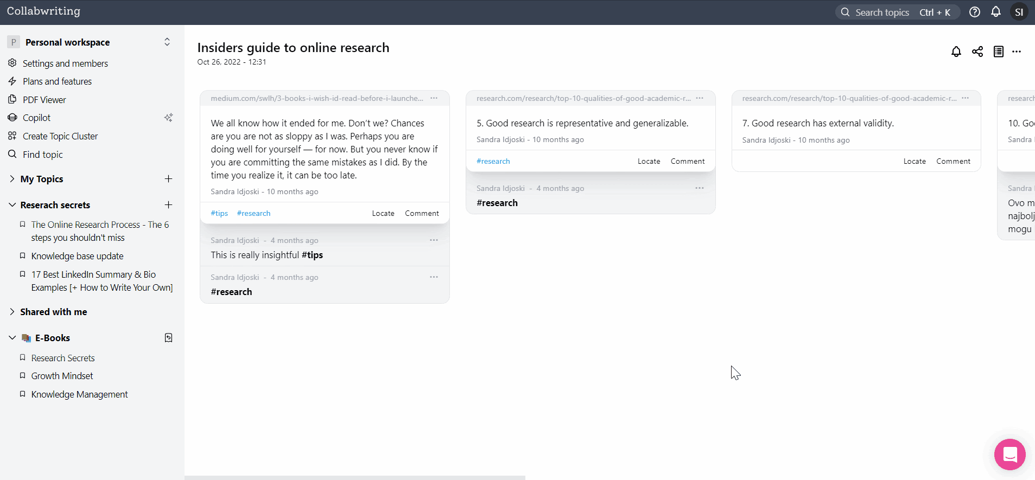Open the Personal workspace switcher
The height and width of the screenshot is (480, 1035).
(x=167, y=42)
